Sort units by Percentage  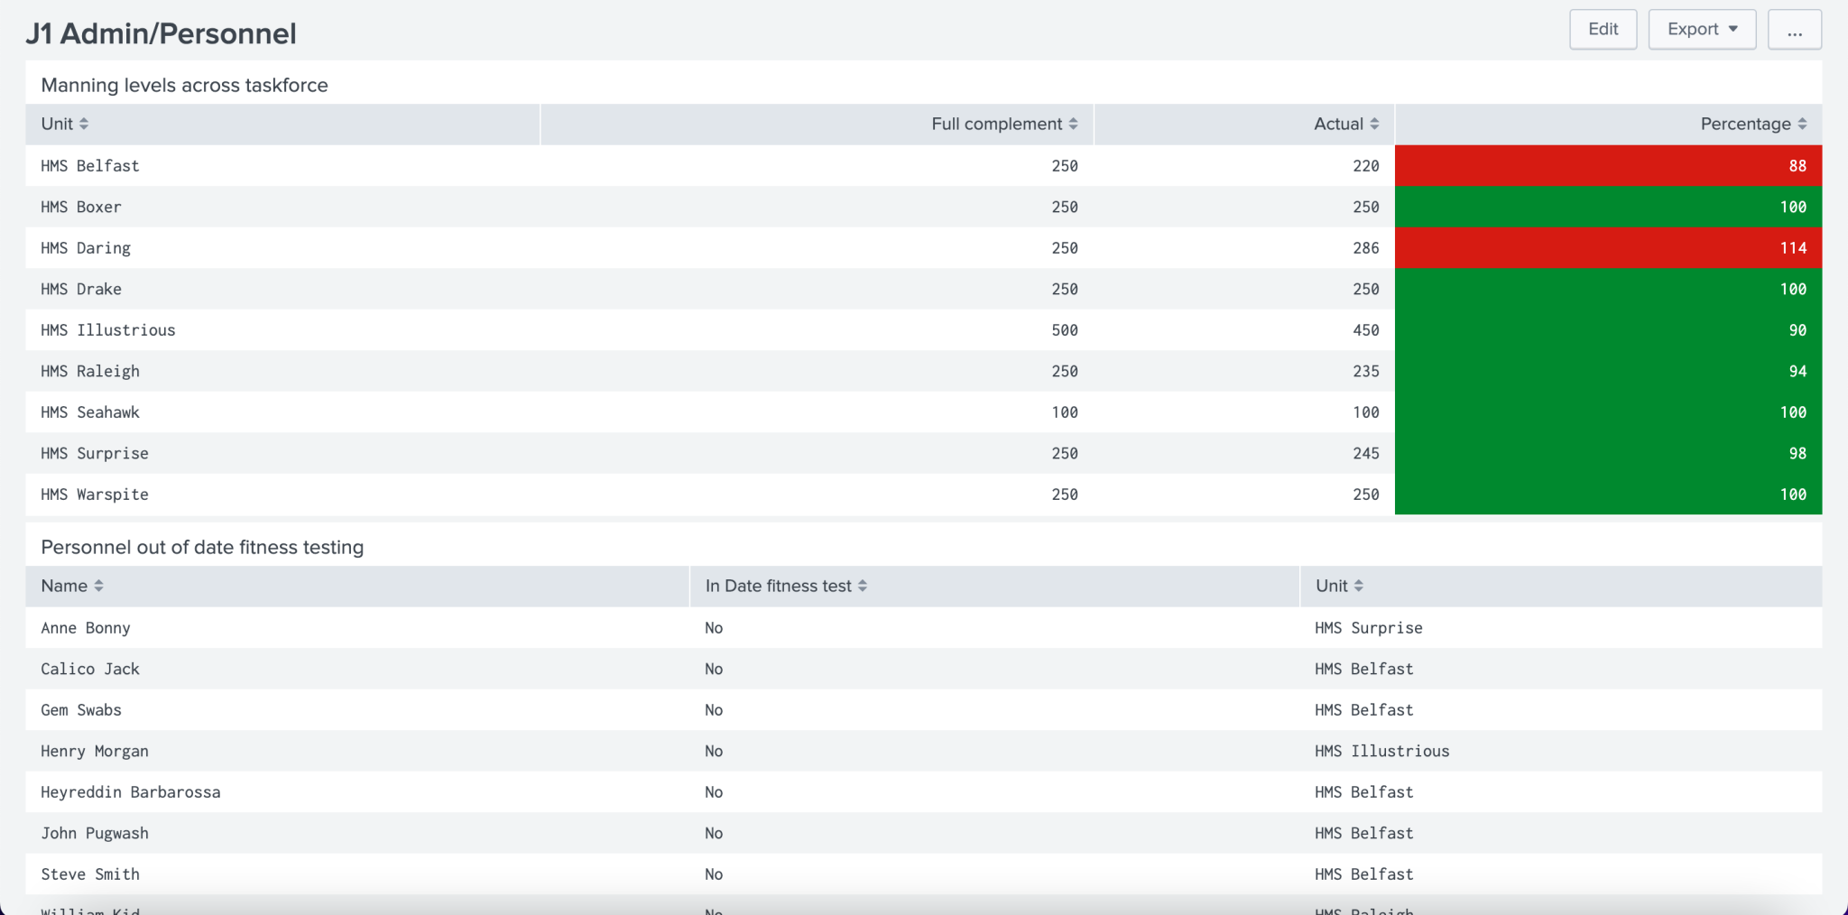pos(1803,124)
